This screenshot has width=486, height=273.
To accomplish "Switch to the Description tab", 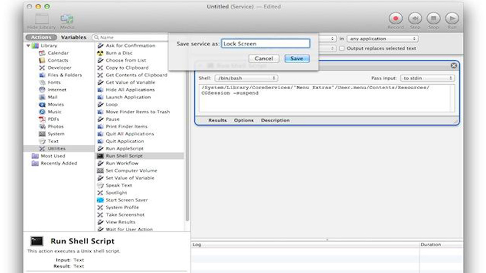I will pos(275,121).
